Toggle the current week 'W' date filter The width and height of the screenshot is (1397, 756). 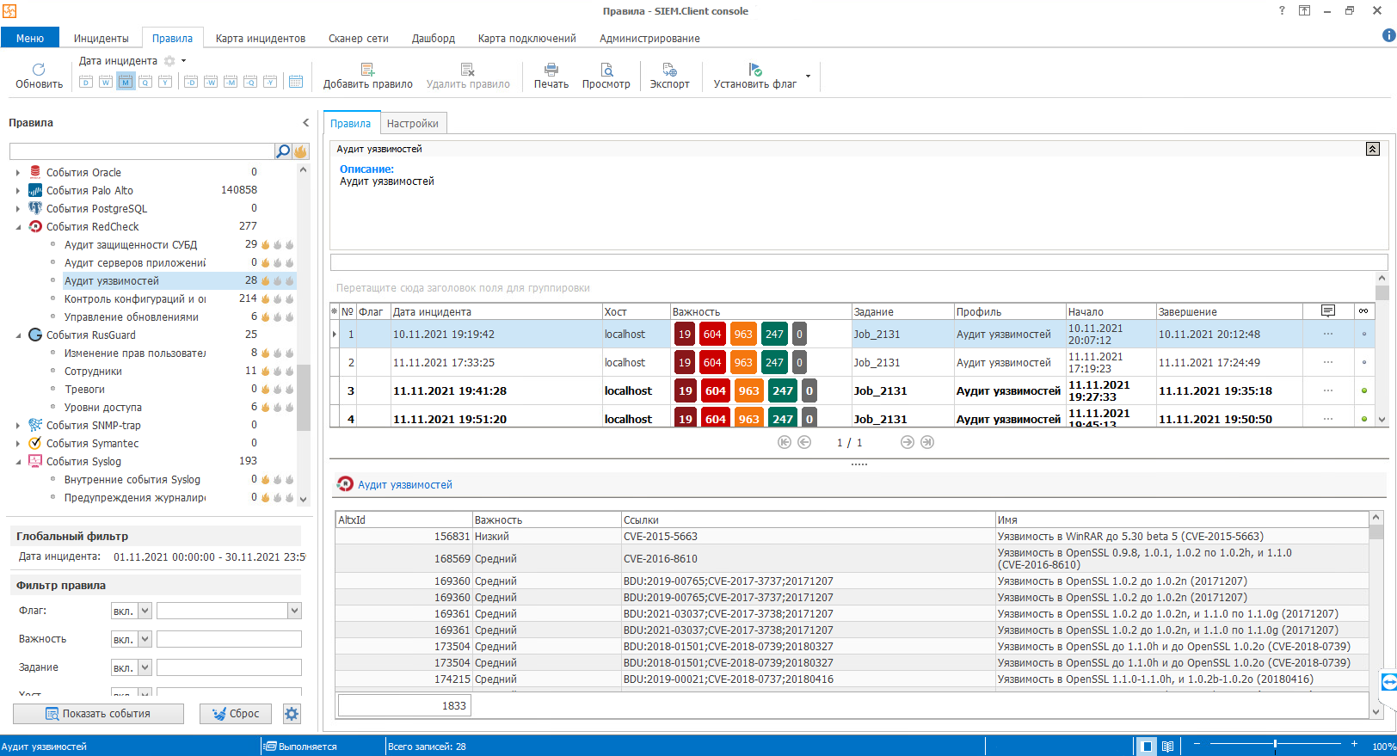pyautogui.click(x=106, y=82)
